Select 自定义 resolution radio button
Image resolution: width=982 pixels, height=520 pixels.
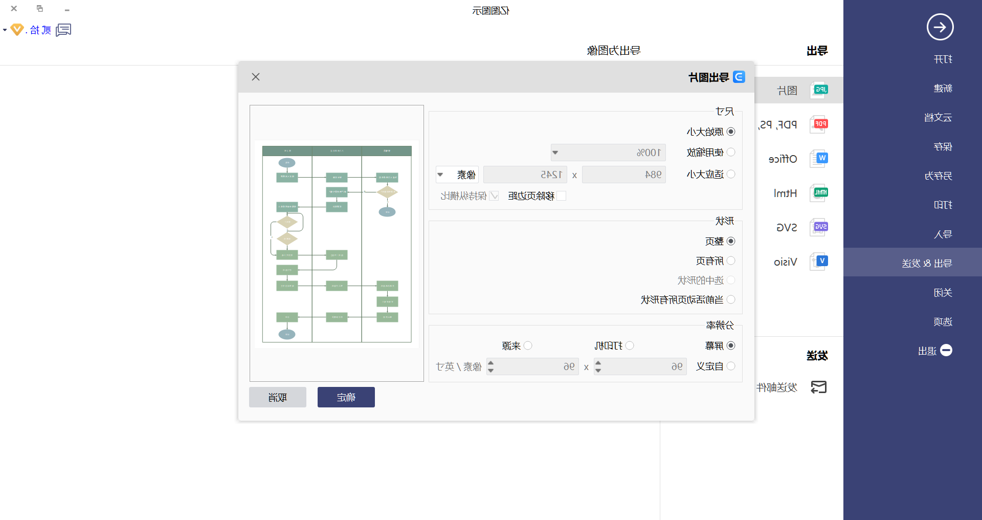click(x=731, y=366)
